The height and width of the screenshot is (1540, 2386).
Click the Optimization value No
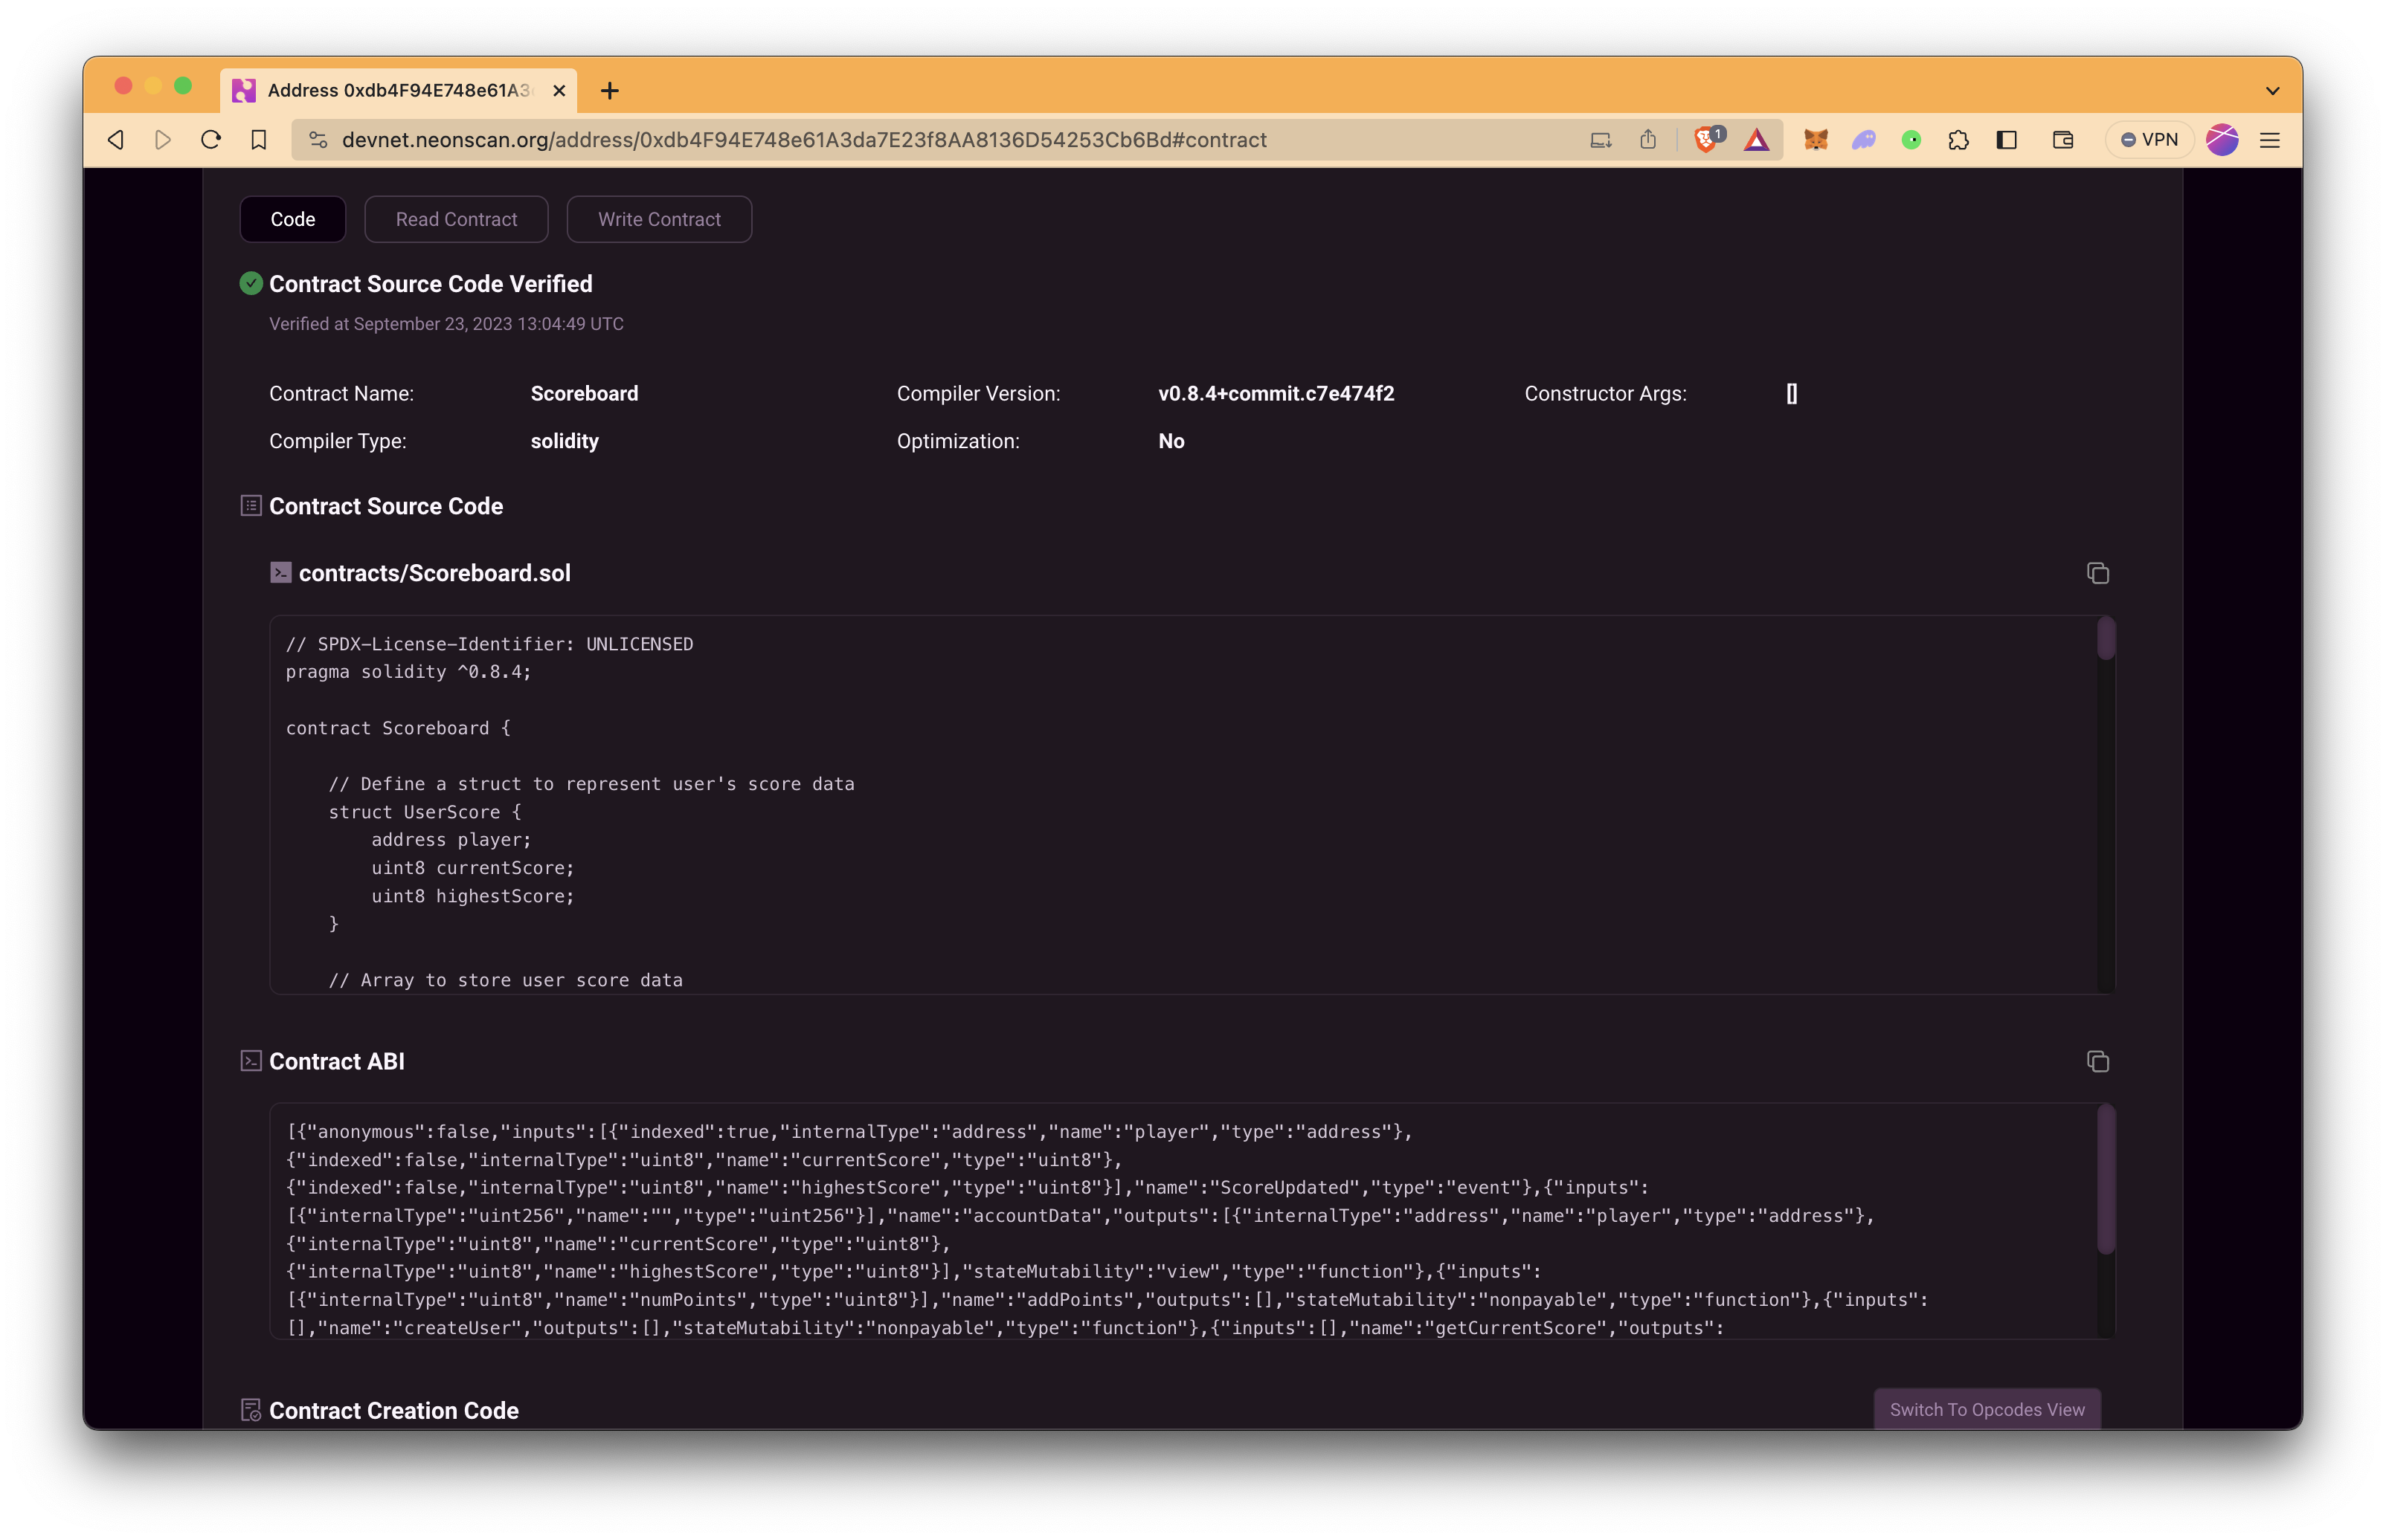[x=1171, y=441]
